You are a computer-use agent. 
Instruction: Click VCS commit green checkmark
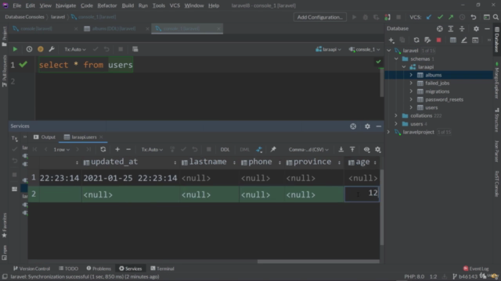(x=440, y=17)
